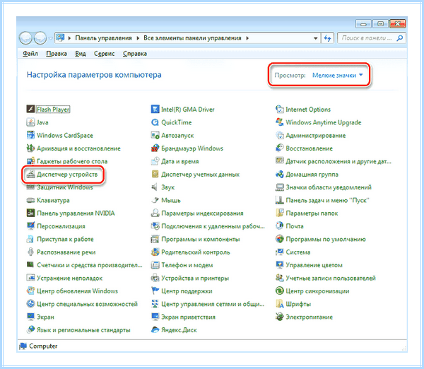This screenshot has width=424, height=369.
Task: Click the Яндекс.Диск icon
Action: (155, 330)
